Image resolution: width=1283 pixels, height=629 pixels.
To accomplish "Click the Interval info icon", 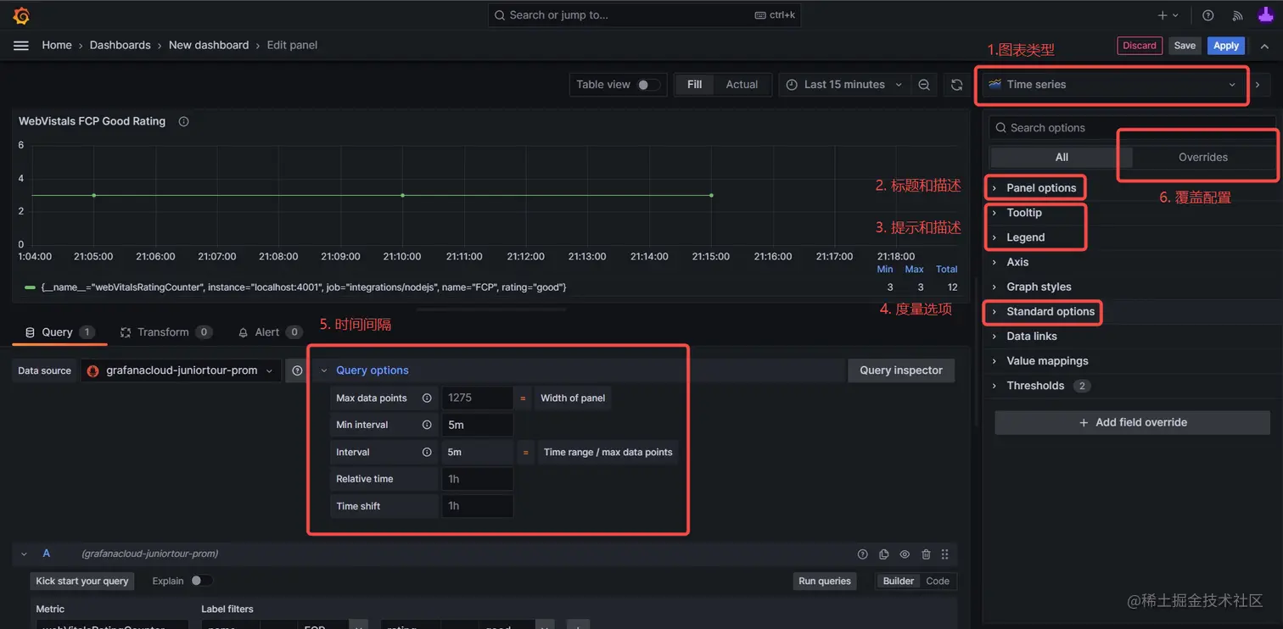I will [427, 452].
